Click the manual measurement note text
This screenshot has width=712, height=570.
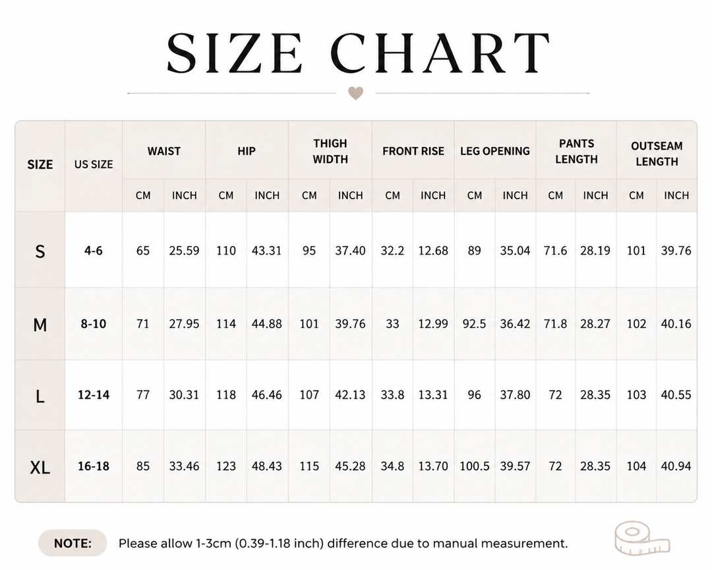(343, 543)
